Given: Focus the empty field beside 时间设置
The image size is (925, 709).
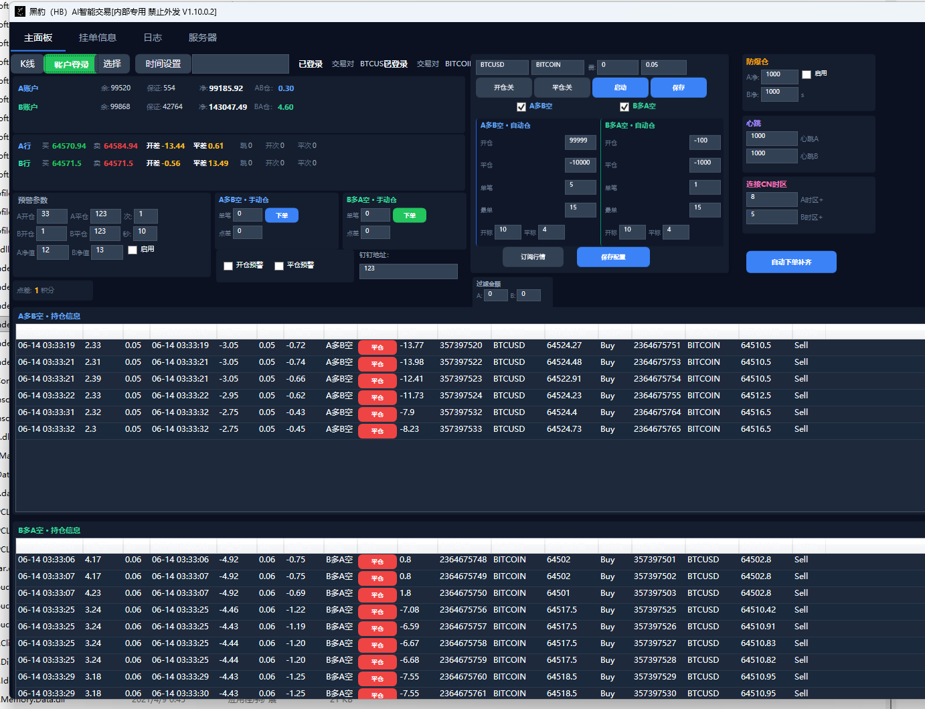Looking at the screenshot, I should [x=240, y=64].
